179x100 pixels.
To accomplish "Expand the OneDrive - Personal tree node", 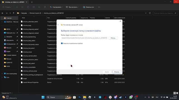I will [x=2, y=22].
